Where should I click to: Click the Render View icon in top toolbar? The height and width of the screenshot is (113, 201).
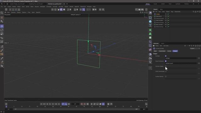click(x=137, y=9)
